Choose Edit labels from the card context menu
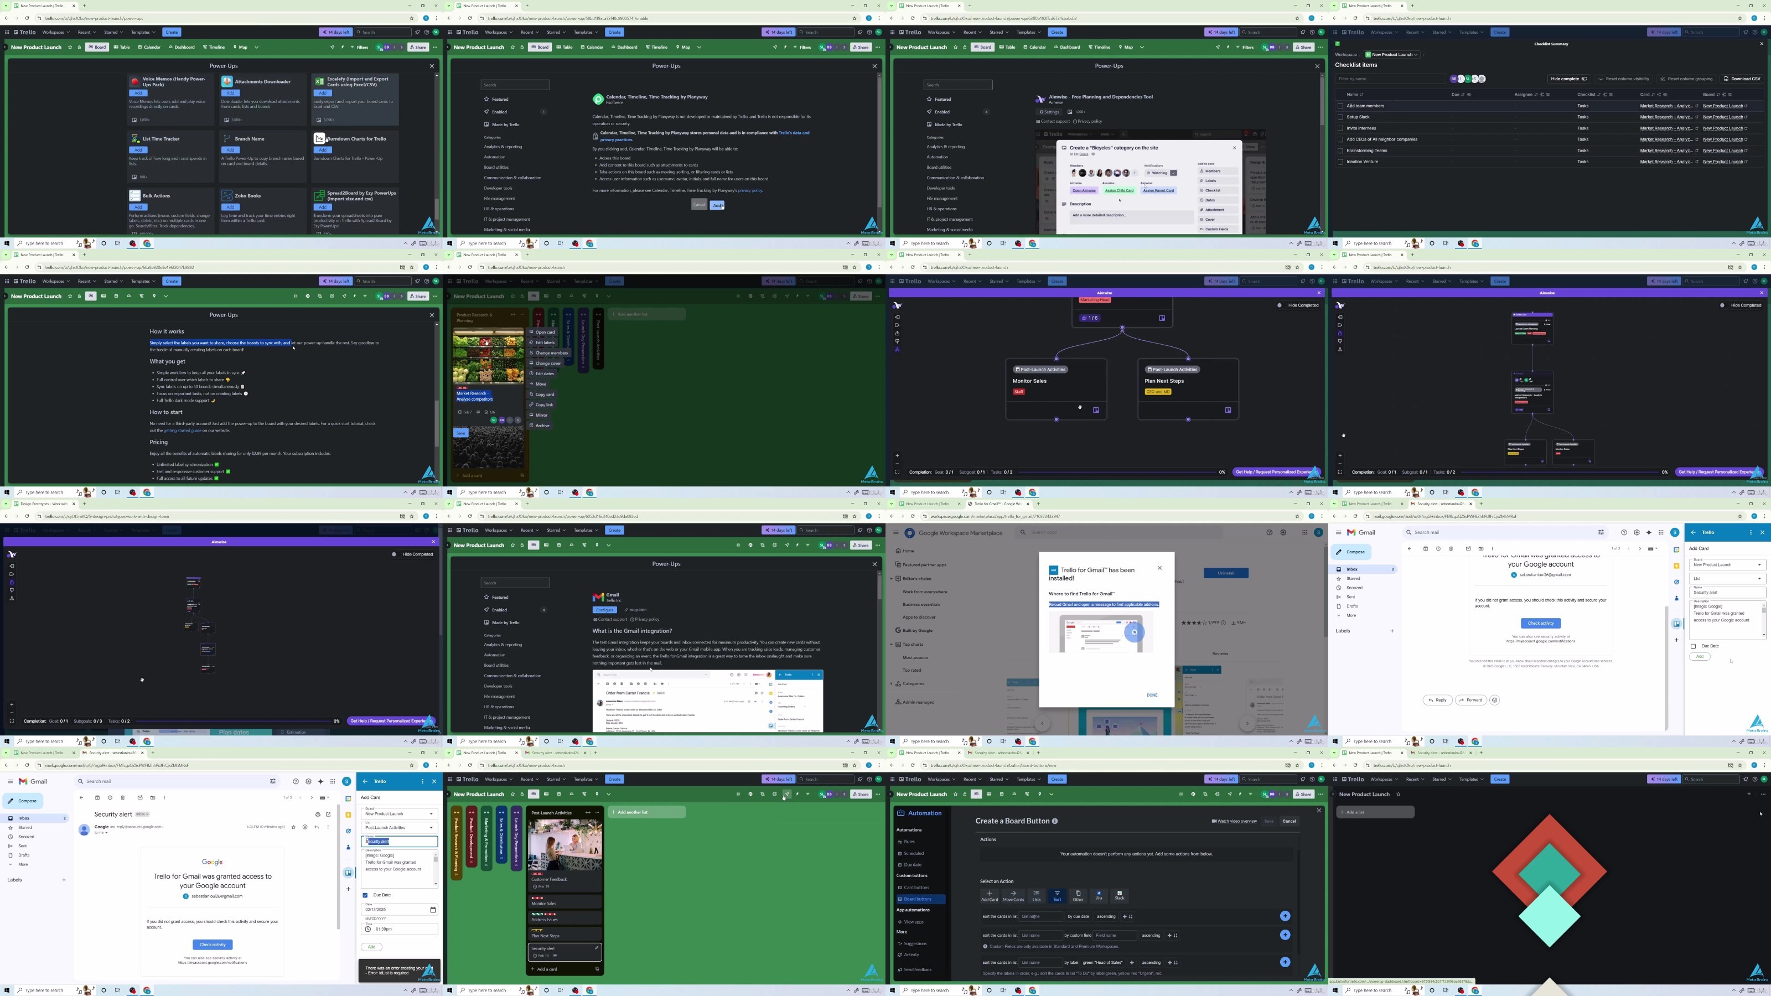 (x=542, y=343)
